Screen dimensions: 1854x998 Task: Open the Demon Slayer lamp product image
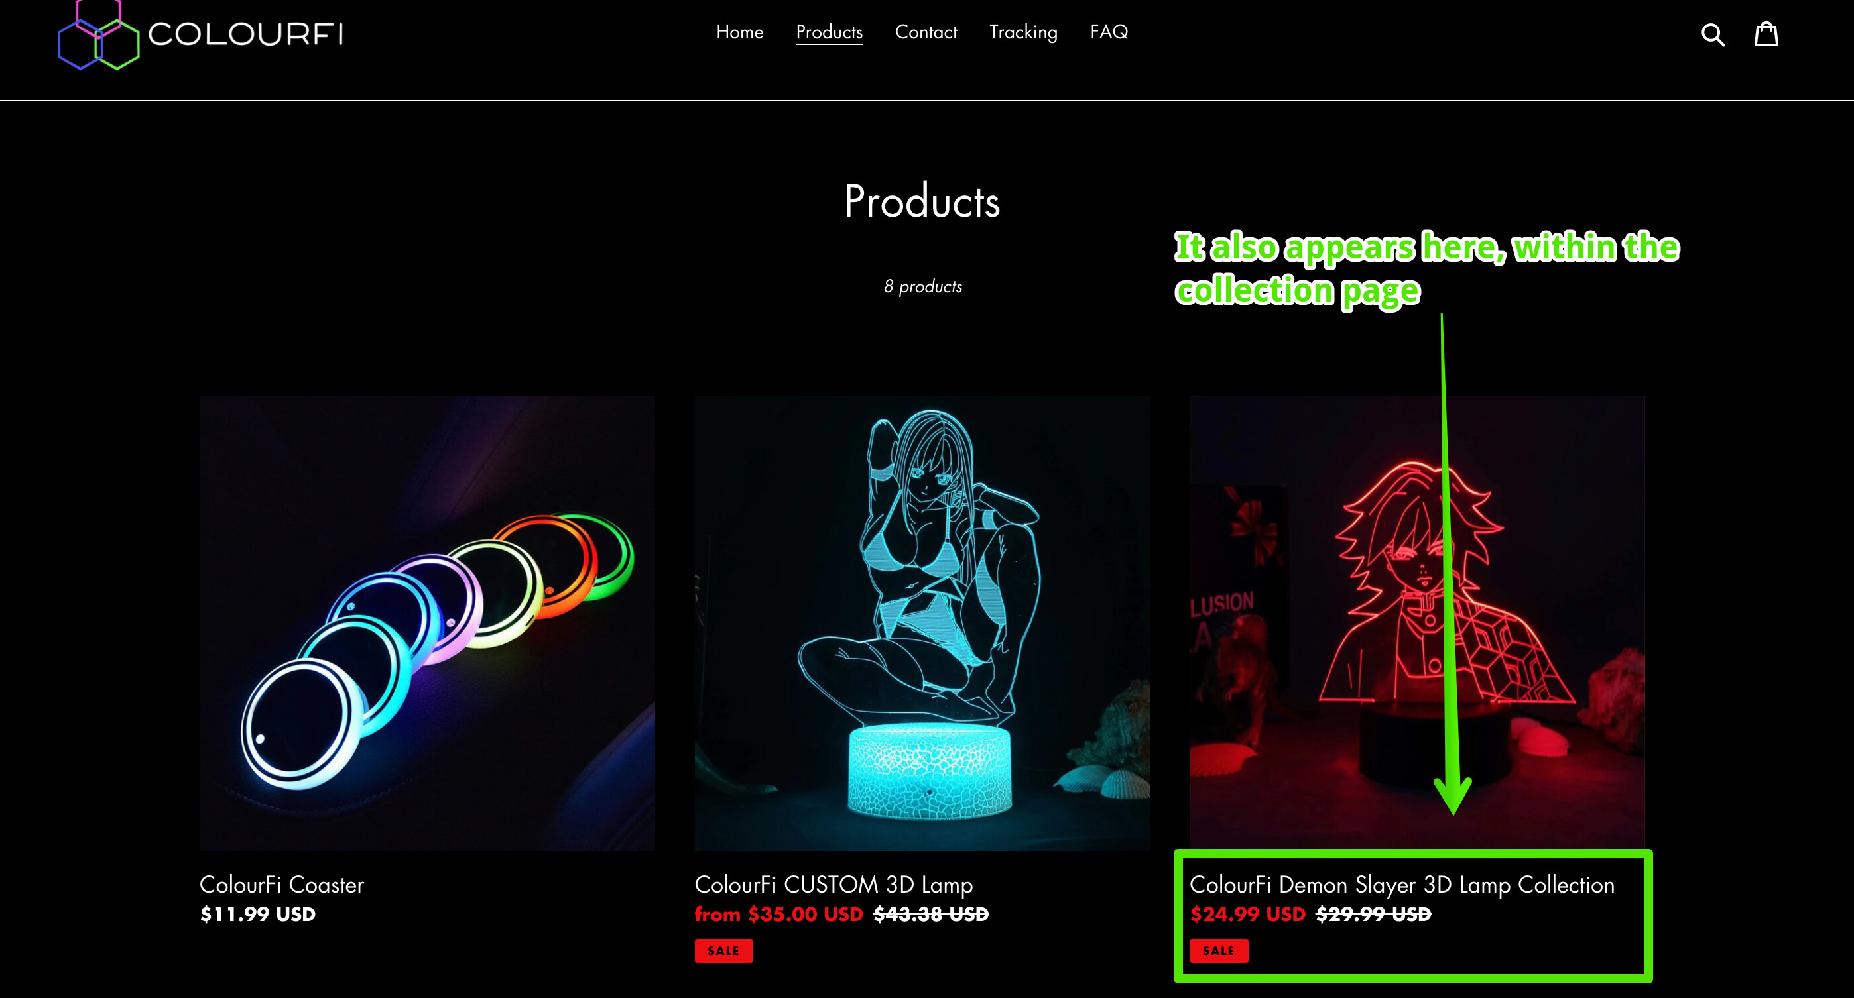point(1416,623)
